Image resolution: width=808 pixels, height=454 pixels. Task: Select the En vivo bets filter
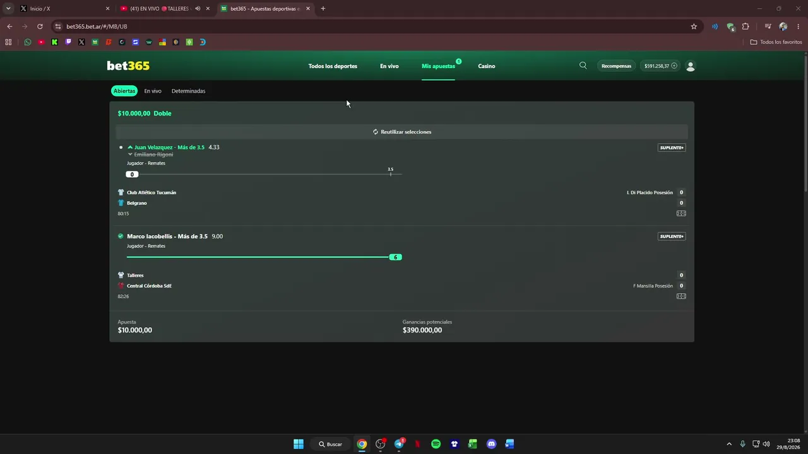(x=153, y=91)
